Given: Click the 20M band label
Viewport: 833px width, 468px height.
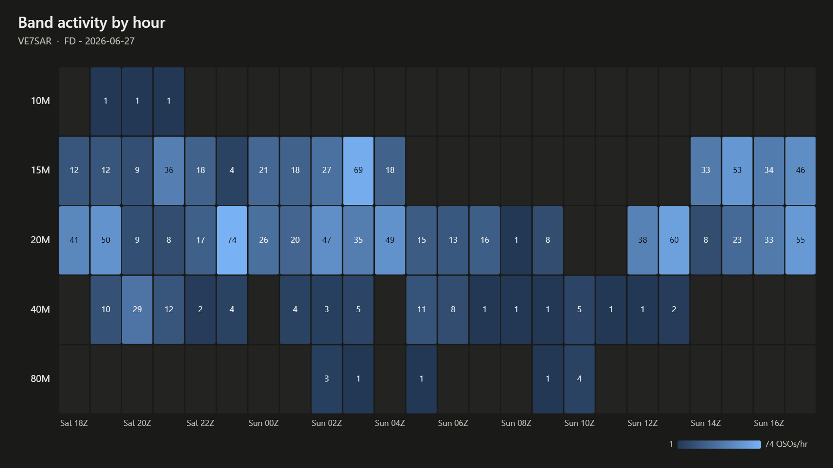Looking at the screenshot, I should point(40,240).
